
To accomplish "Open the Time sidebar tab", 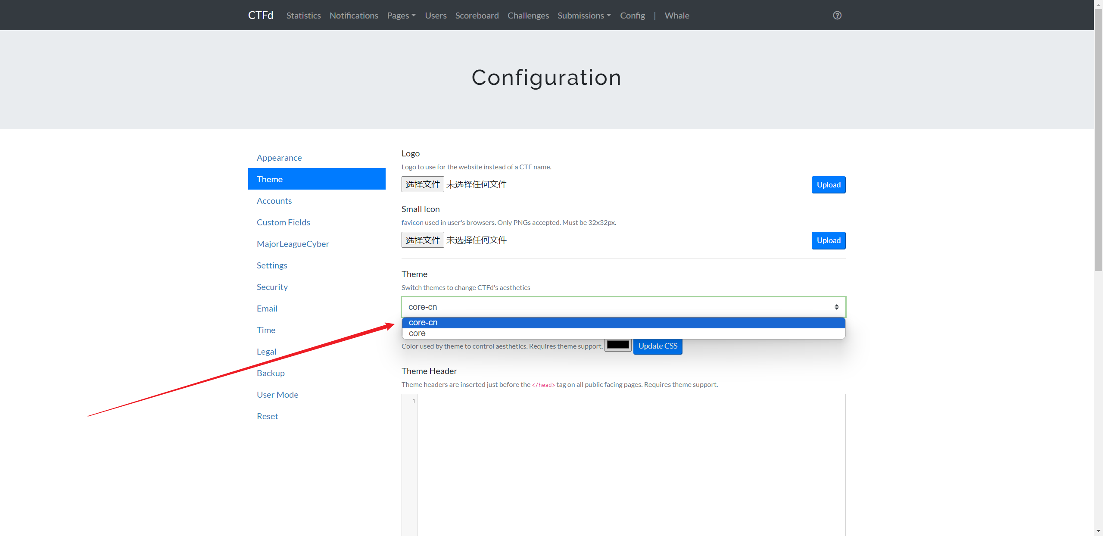I will (x=317, y=330).
